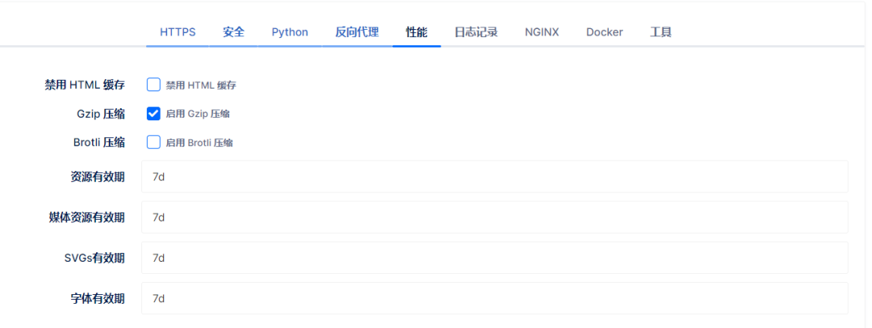Open the 日志记录 tab
This screenshot has height=328, width=872.
click(476, 32)
